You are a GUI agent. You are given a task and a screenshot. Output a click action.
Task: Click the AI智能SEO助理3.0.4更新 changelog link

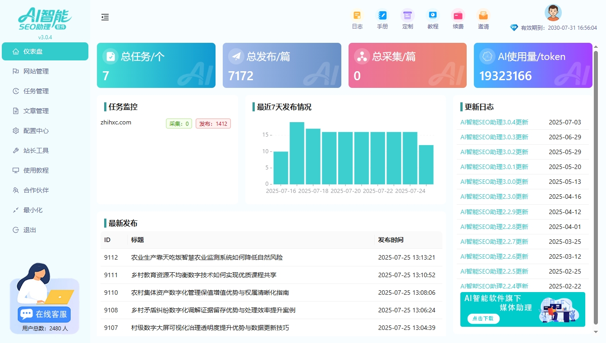click(x=493, y=122)
